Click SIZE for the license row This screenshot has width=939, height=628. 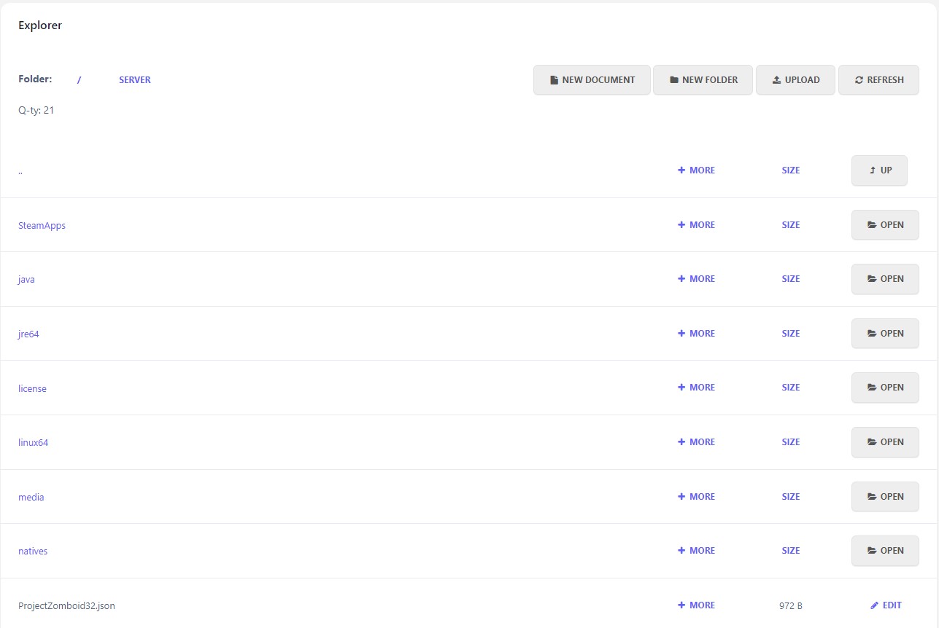tap(790, 387)
